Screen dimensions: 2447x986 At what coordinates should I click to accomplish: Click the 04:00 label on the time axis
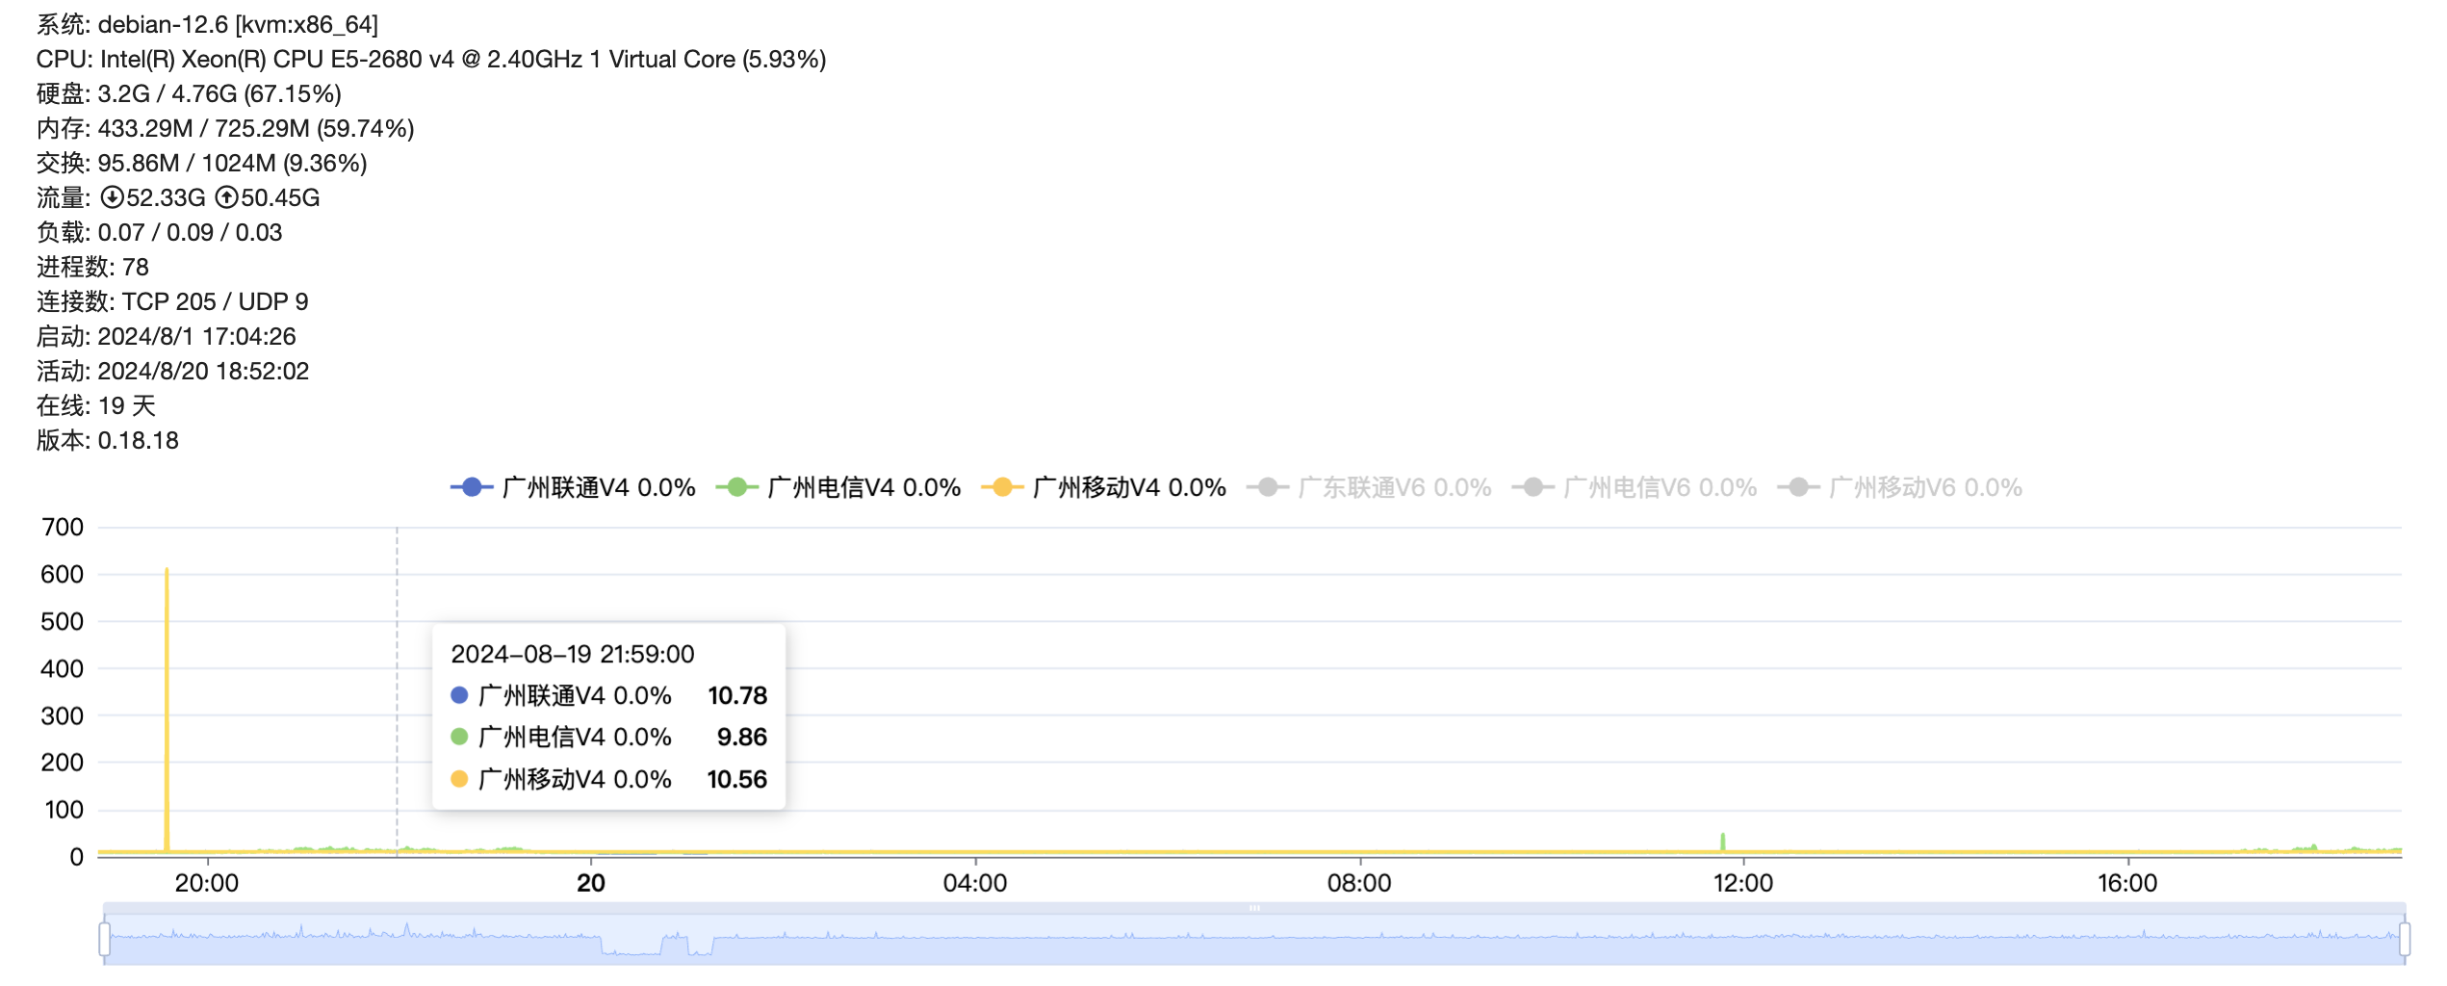[x=974, y=883]
